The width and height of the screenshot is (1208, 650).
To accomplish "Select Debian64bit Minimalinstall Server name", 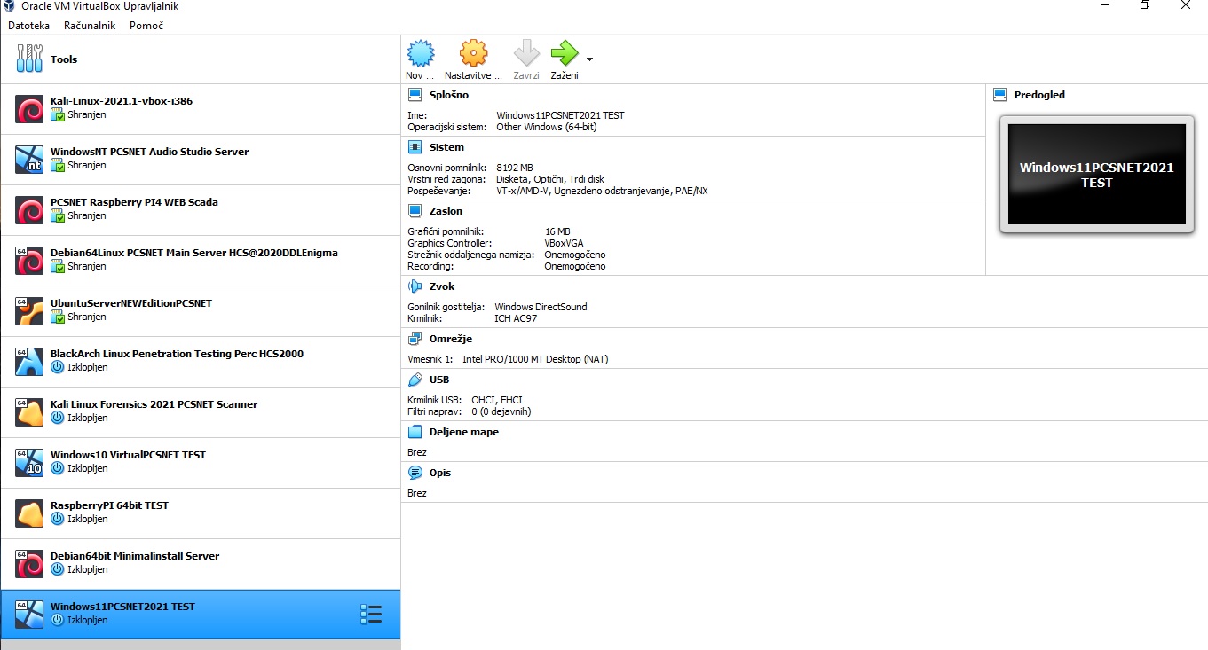I will (x=135, y=556).
